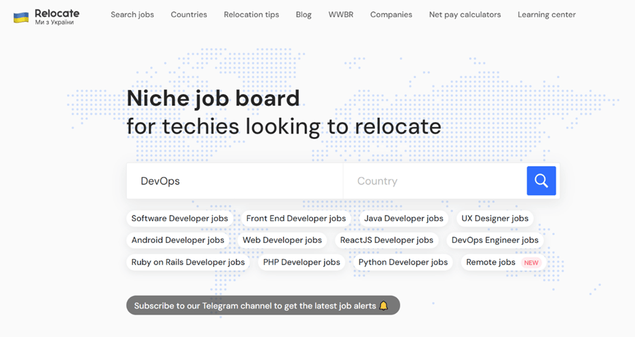Go to Relocation tips page
This screenshot has height=337, width=635.
[251, 14]
